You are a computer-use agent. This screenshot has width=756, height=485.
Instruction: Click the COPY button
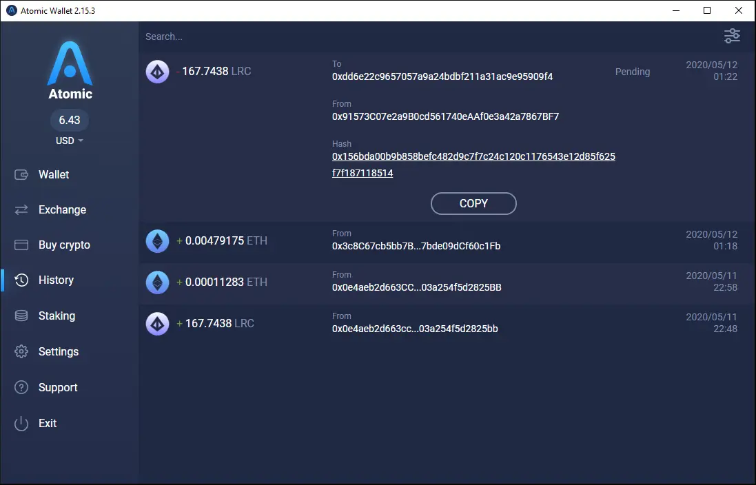click(x=473, y=203)
